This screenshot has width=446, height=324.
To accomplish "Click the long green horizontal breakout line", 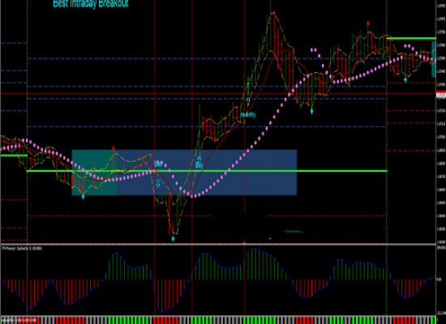I will (207, 171).
